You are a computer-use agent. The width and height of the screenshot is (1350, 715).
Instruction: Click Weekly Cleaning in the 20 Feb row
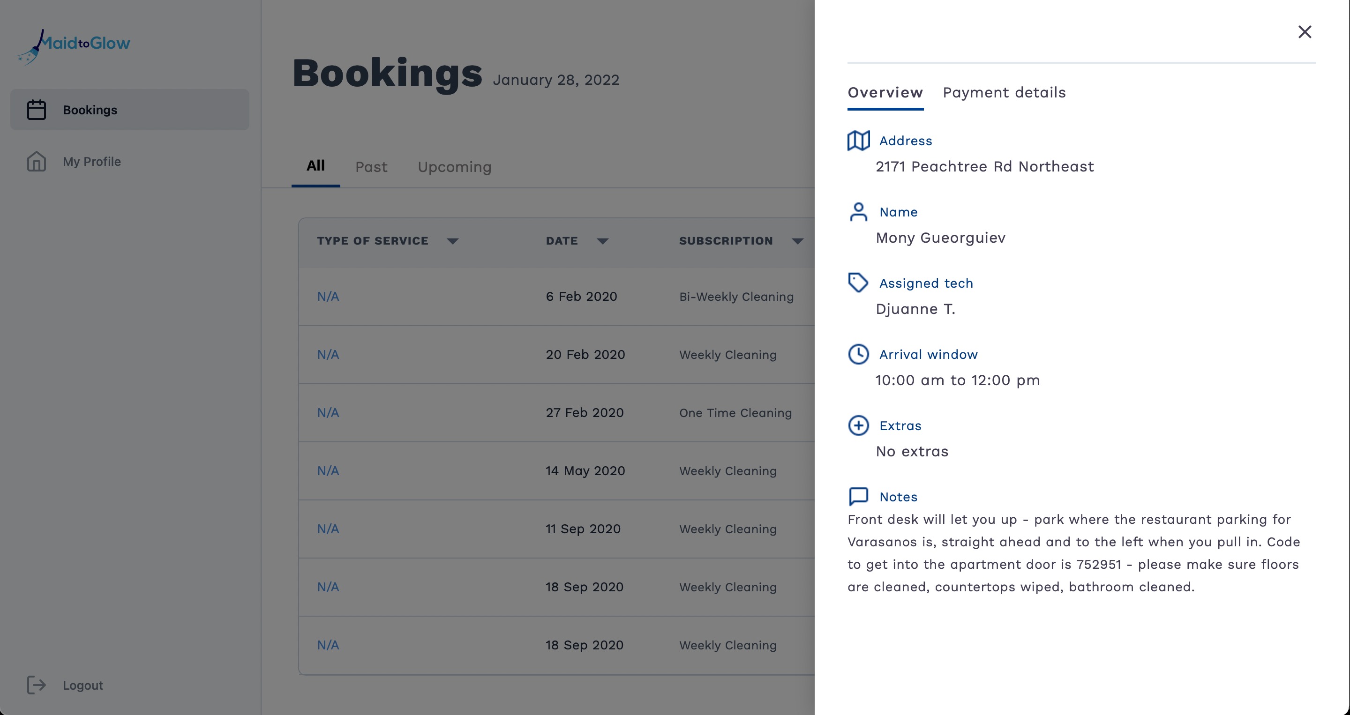pos(728,355)
